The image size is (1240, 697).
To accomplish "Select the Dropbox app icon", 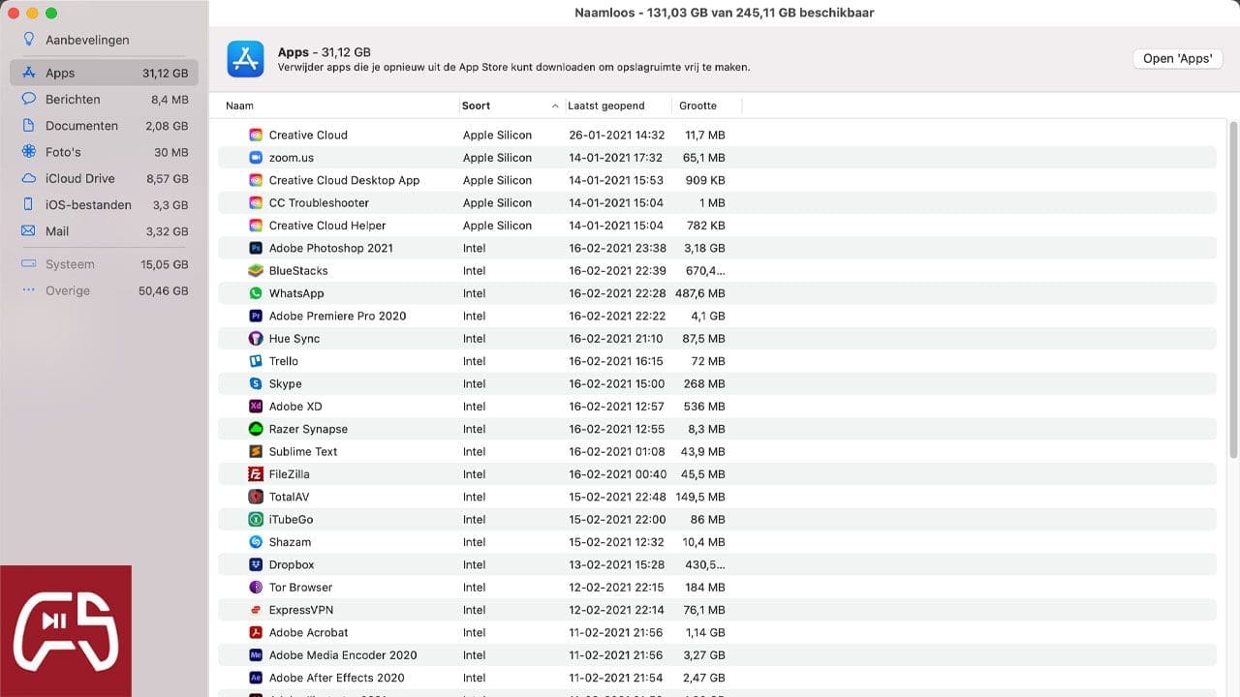I will [256, 564].
